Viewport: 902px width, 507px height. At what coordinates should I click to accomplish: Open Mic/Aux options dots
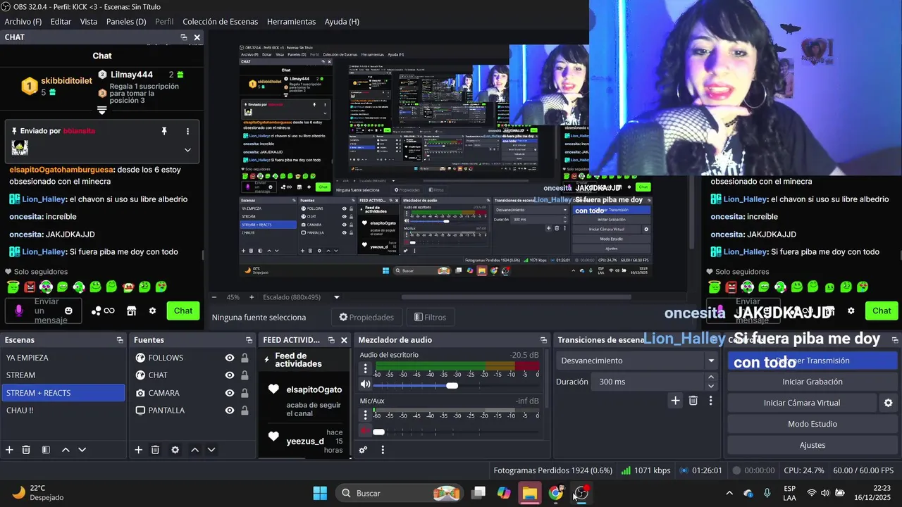point(365,415)
